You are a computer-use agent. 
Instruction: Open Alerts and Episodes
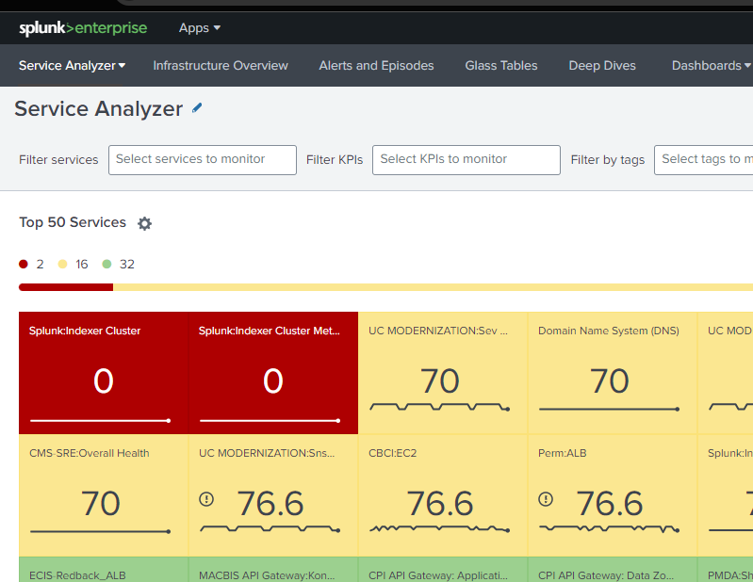click(376, 66)
